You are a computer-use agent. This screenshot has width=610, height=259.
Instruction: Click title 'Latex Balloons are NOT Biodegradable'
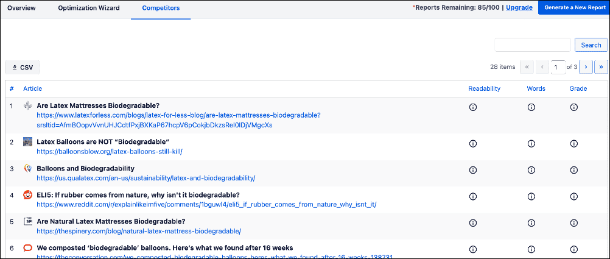point(104,141)
